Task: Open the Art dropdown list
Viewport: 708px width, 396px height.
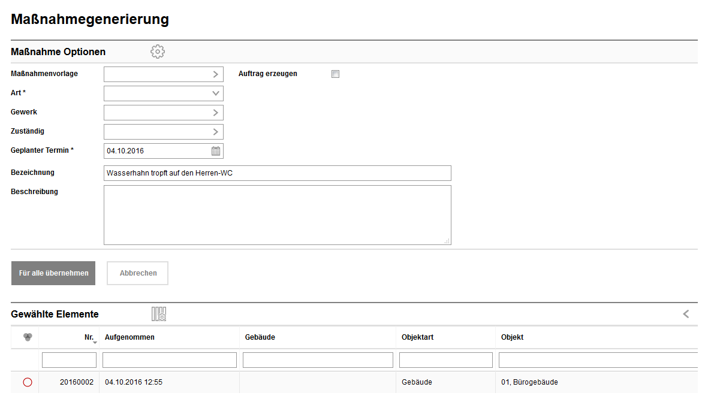Action: [x=216, y=93]
